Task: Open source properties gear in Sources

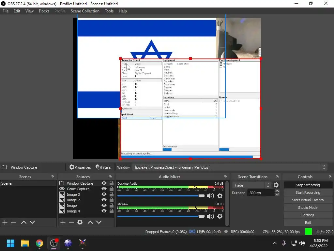Action: click(x=80, y=222)
